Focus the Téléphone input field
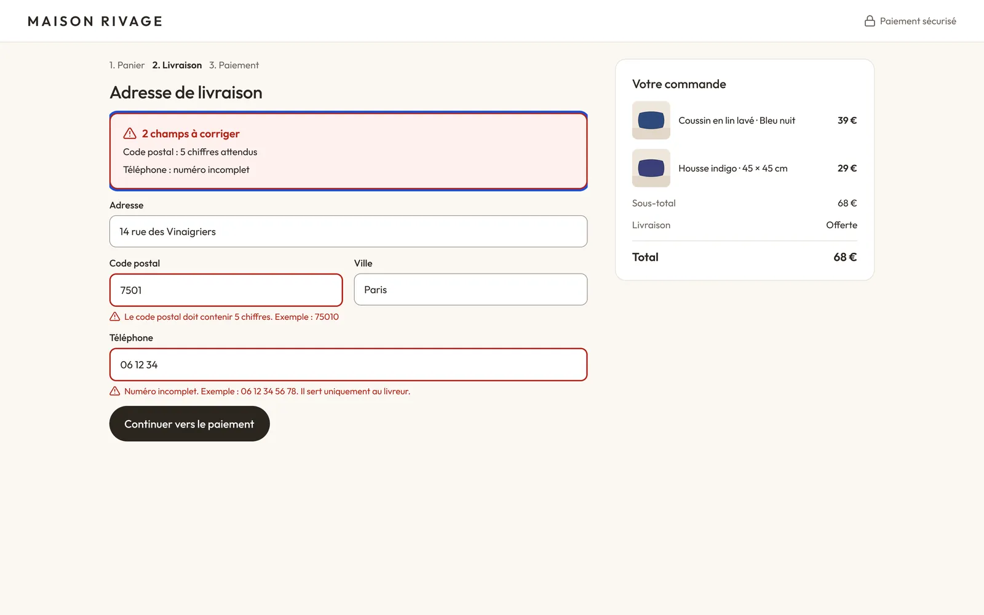984x615 pixels. pyautogui.click(x=348, y=365)
